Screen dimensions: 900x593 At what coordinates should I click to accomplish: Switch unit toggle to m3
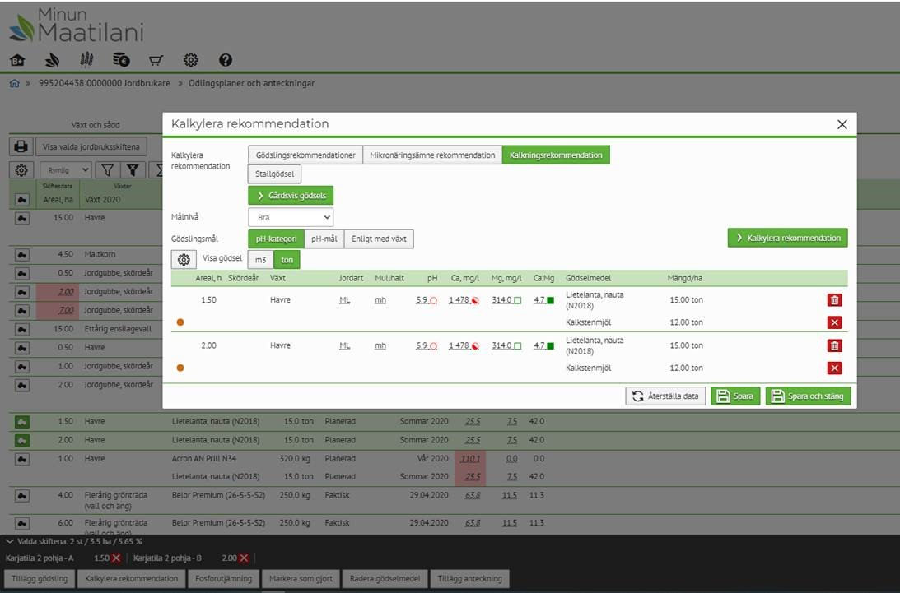click(x=260, y=259)
